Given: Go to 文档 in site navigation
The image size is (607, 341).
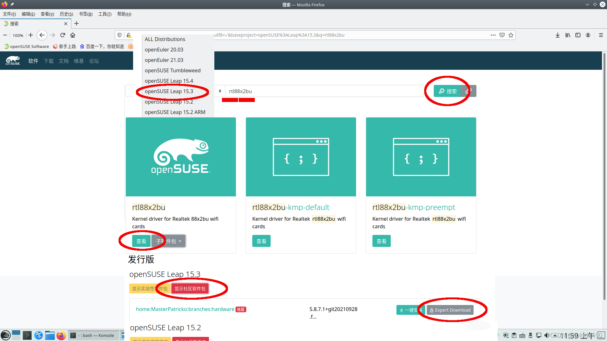Looking at the screenshot, I should (x=64, y=61).
